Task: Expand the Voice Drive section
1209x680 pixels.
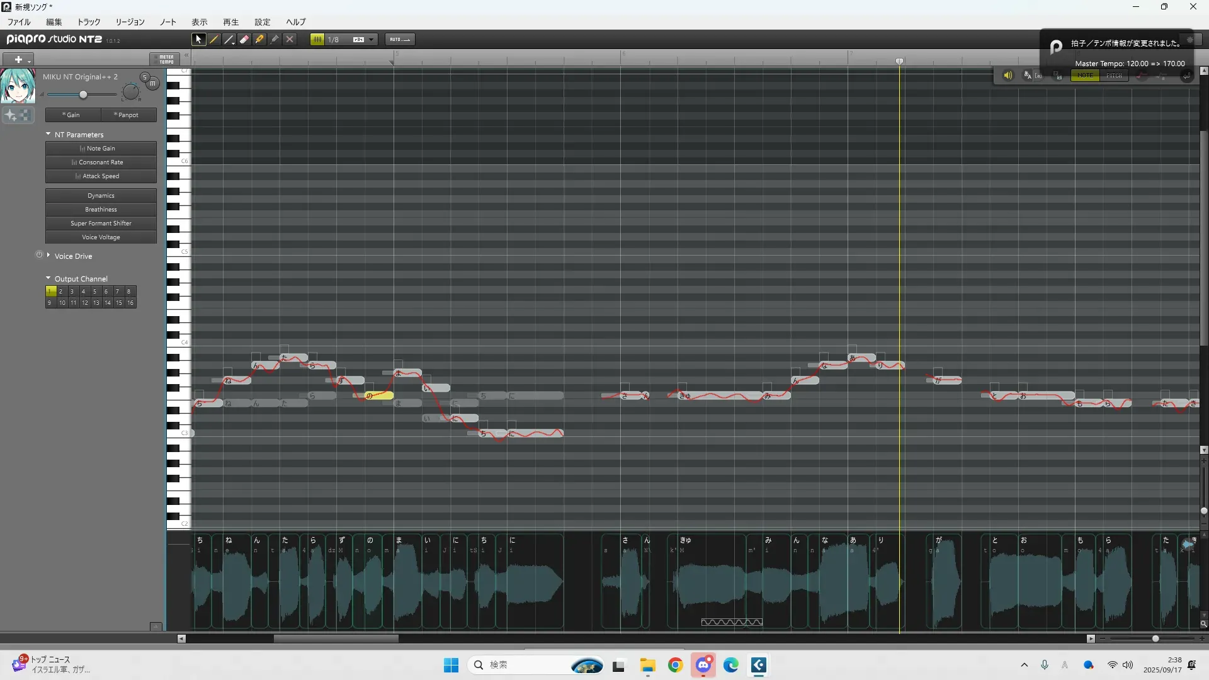Action: pos(48,256)
